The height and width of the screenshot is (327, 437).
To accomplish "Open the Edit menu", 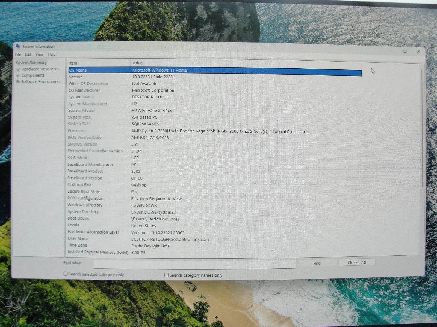I will tap(28, 54).
